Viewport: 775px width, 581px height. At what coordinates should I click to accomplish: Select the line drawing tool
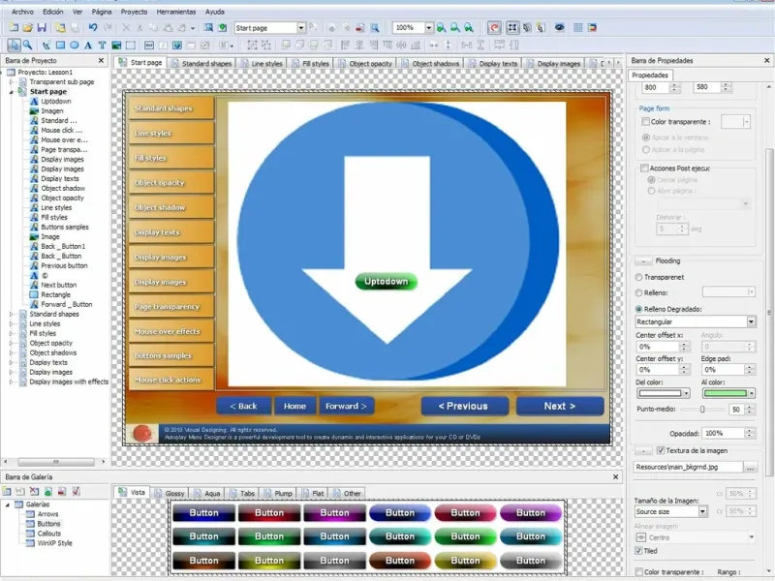[x=46, y=45]
